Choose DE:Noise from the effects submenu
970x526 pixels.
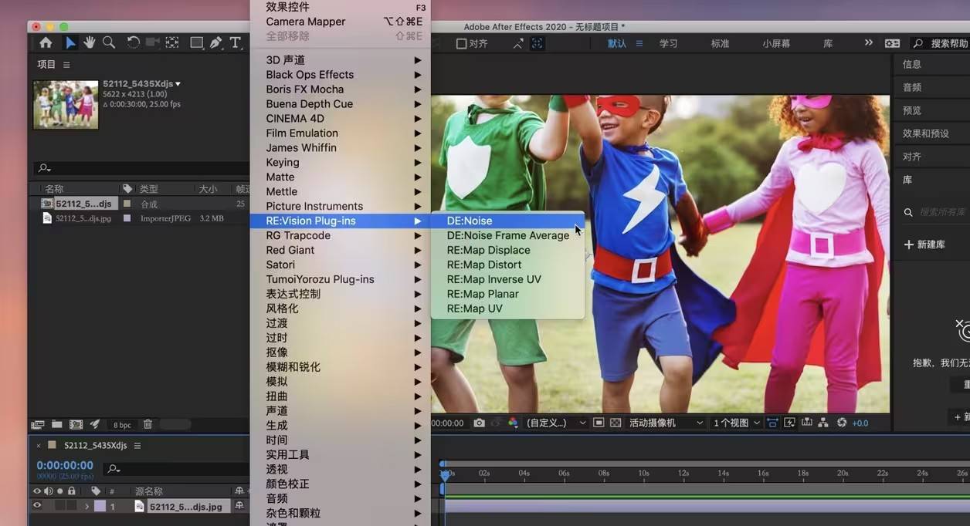(469, 221)
